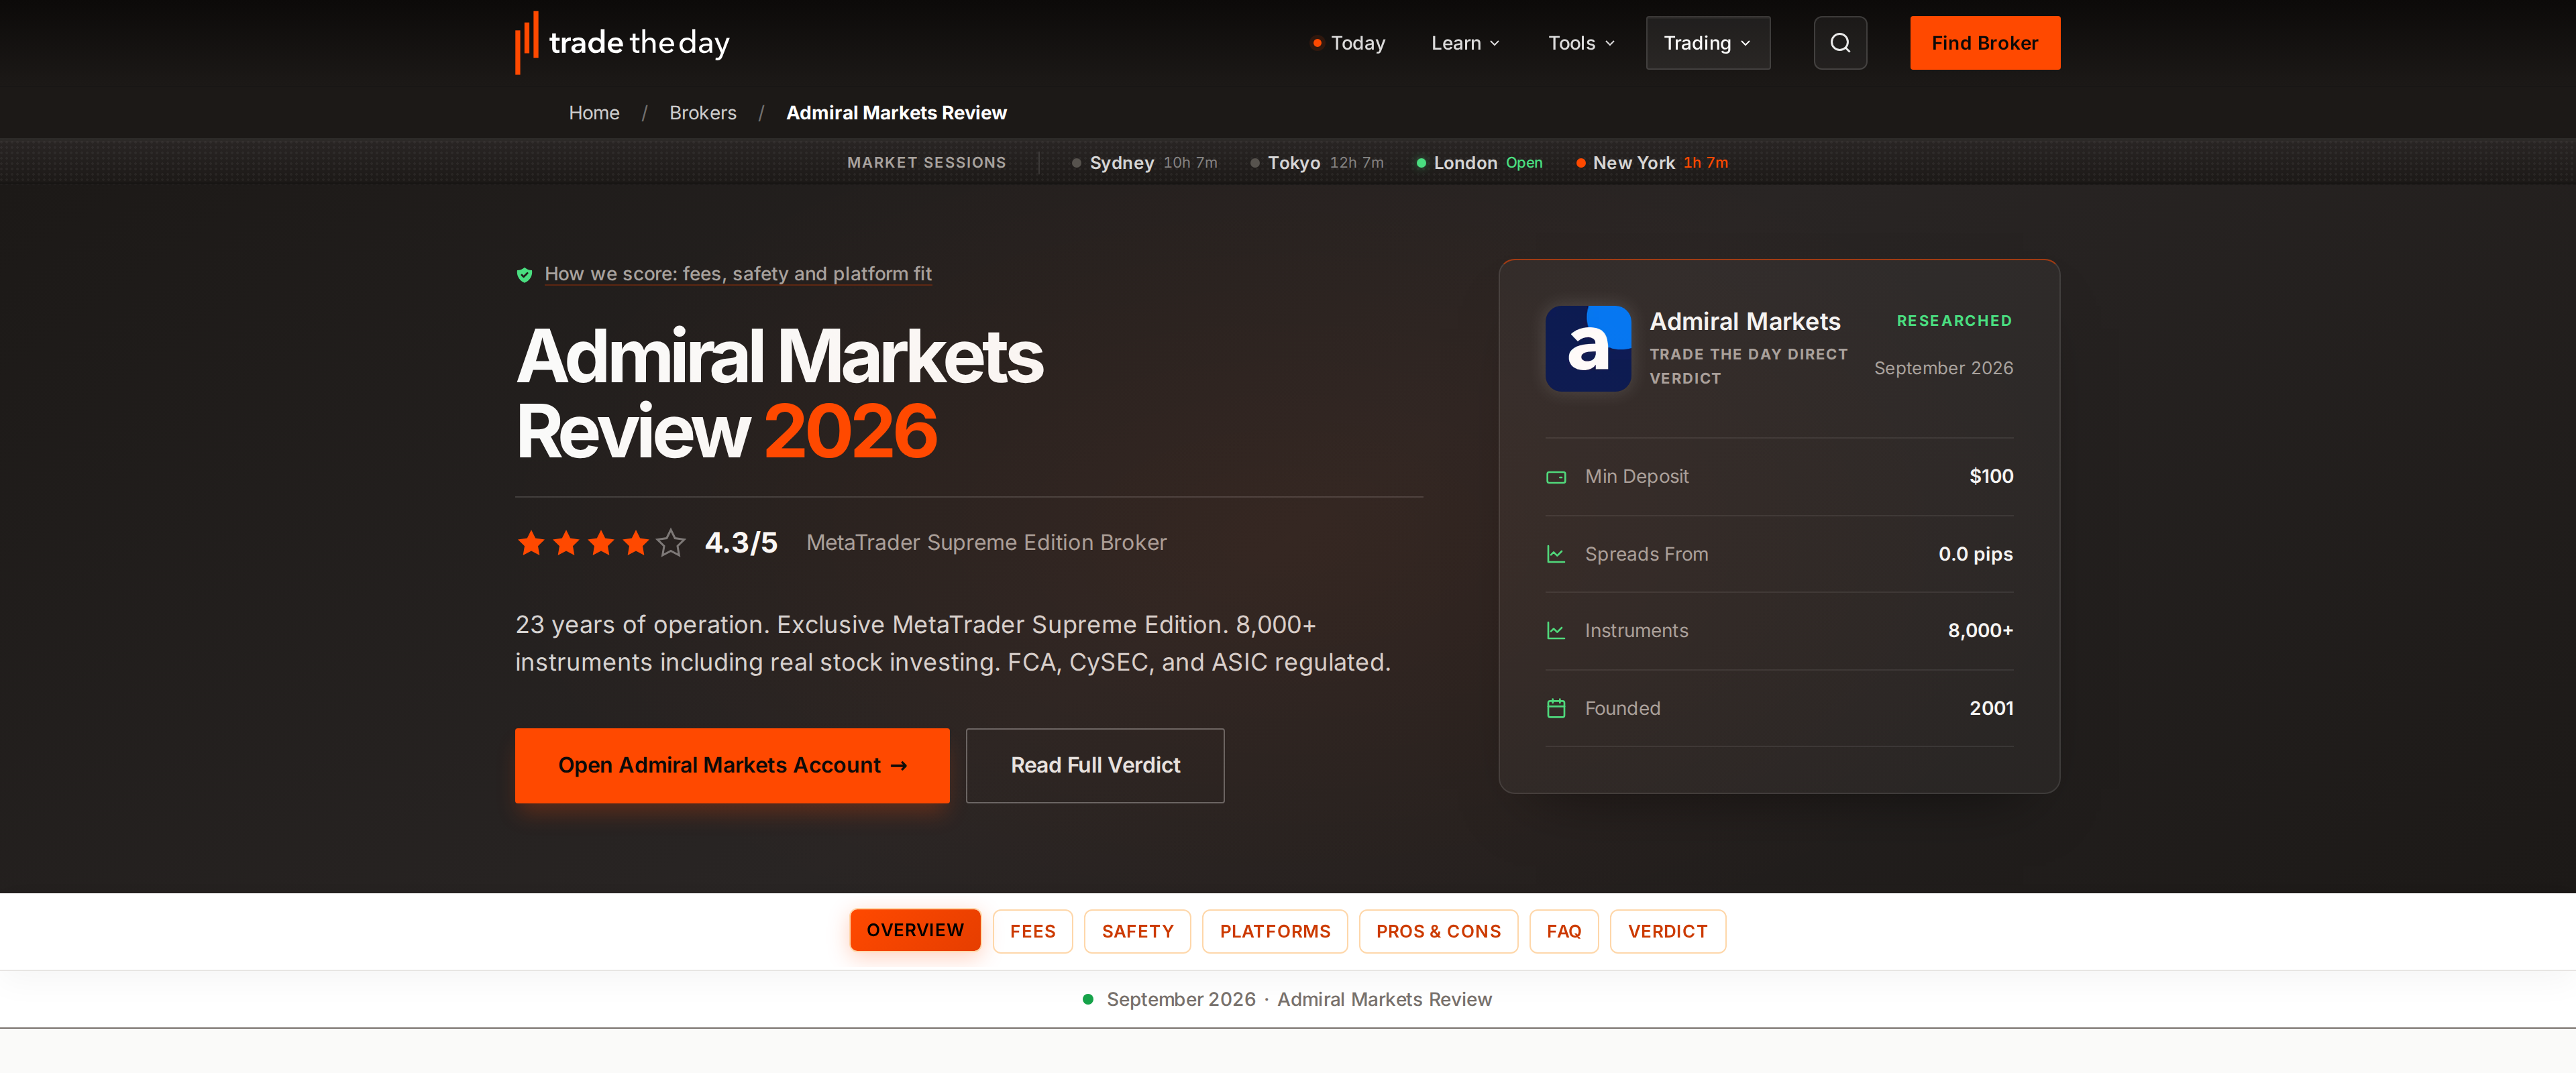Screen dimensions: 2576x1073
Task: Expand the Learn dropdown menu
Action: (1465, 43)
